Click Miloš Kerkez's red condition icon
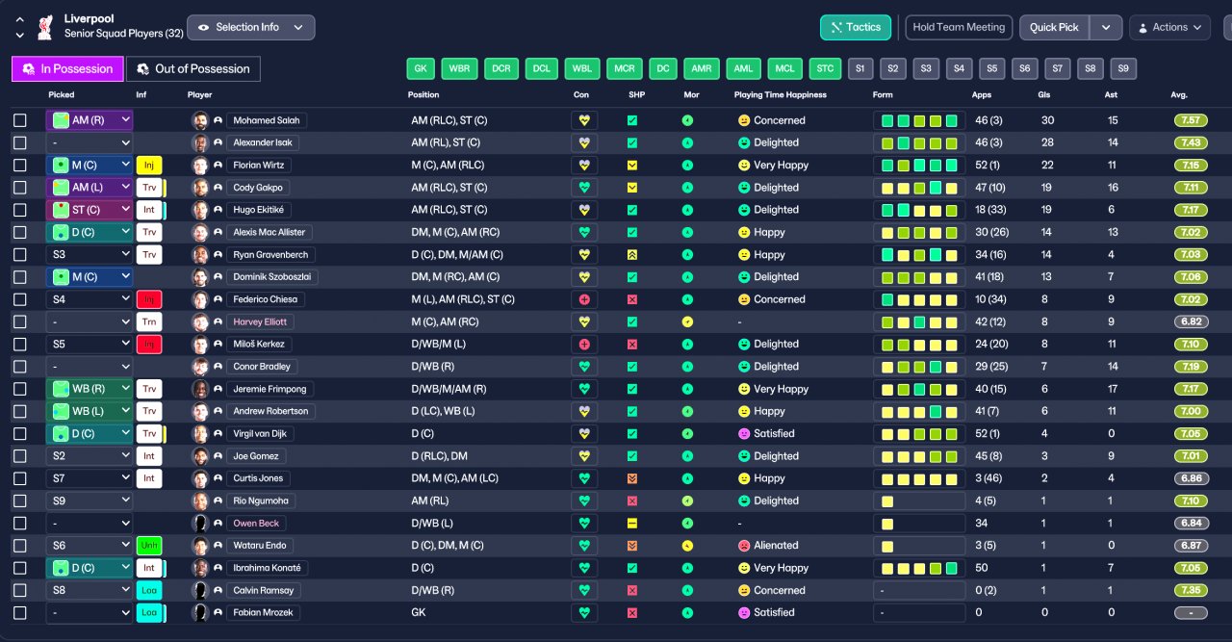 (x=583, y=344)
